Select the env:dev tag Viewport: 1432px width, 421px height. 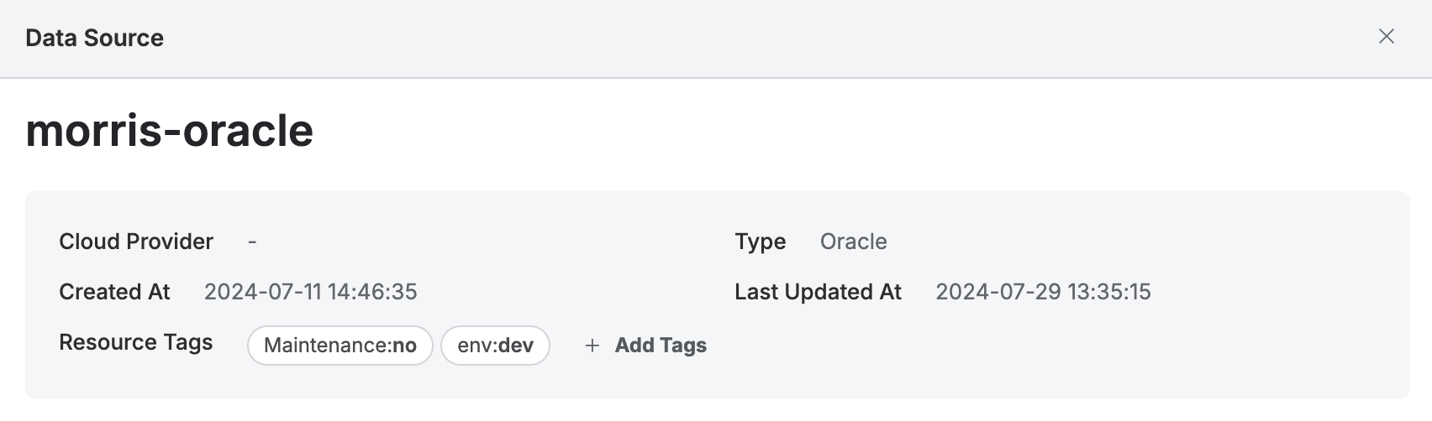coord(496,346)
